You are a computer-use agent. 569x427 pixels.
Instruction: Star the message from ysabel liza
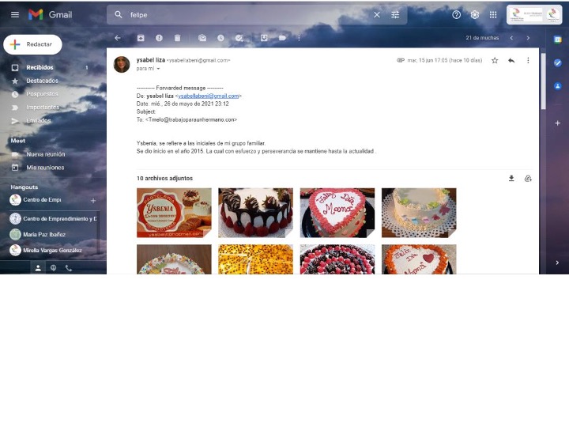495,60
